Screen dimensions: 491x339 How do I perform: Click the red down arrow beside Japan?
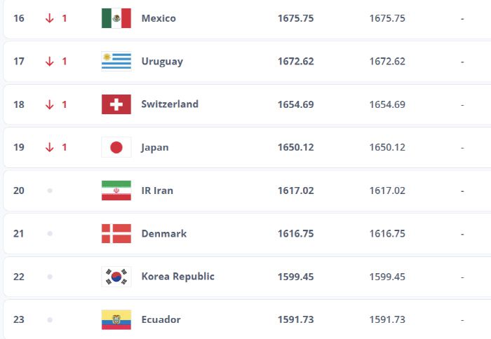tap(50, 148)
